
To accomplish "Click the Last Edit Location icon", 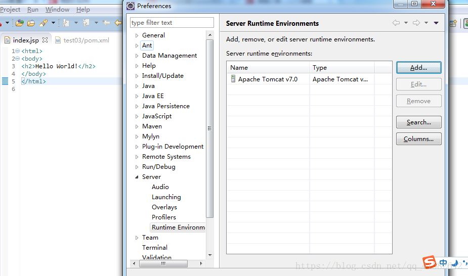I will tap(106, 23).
